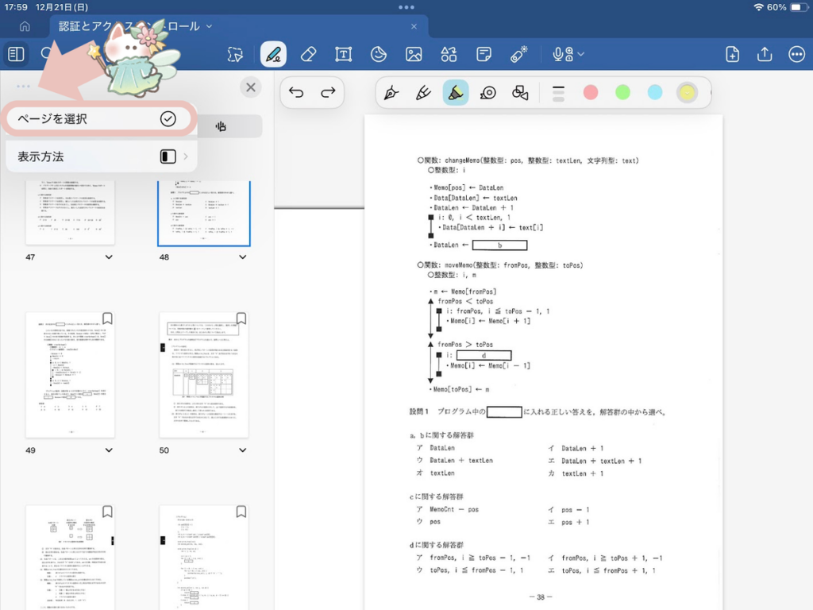813x610 pixels.
Task: Select the Eraser tool
Action: click(x=309, y=54)
